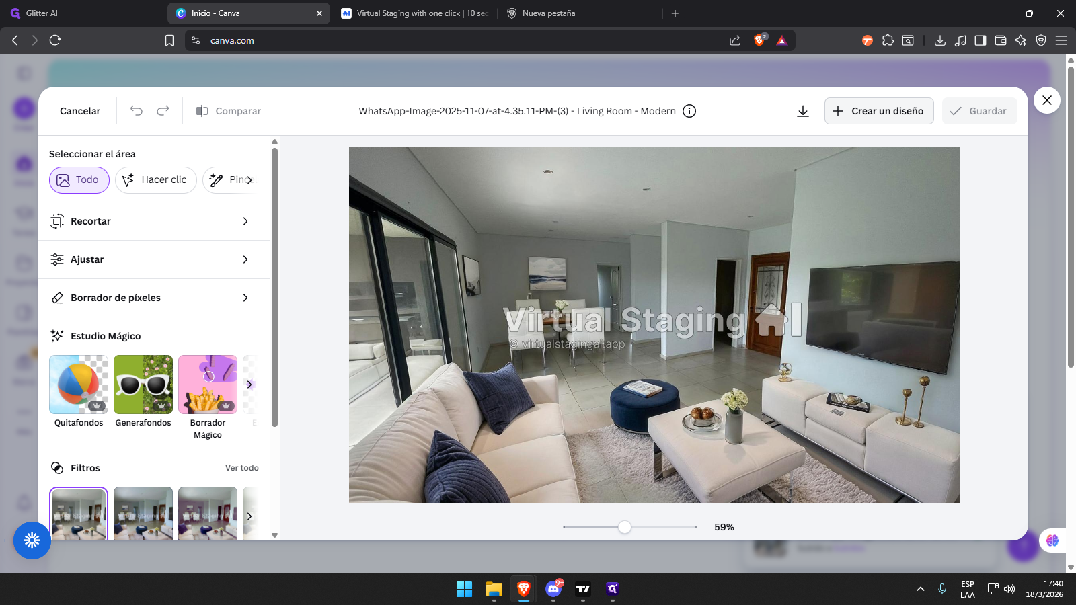Click the Brave Shields icon
The width and height of the screenshot is (1076, 605).
[760, 40]
